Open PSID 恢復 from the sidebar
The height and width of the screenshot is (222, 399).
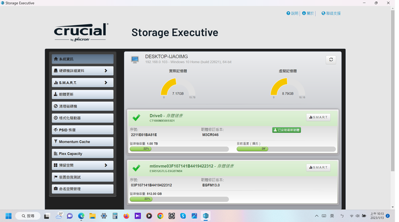pos(83,130)
